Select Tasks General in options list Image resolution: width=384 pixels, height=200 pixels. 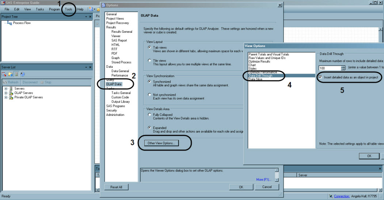[121, 93]
